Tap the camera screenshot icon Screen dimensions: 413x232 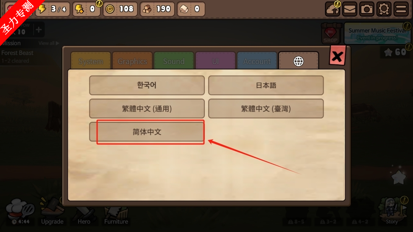click(x=367, y=9)
